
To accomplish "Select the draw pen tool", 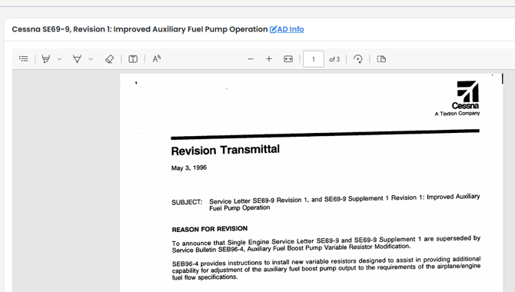I will (77, 59).
